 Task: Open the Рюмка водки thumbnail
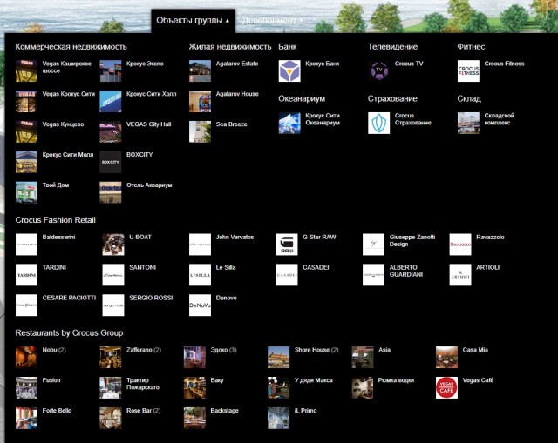pyautogui.click(x=363, y=387)
